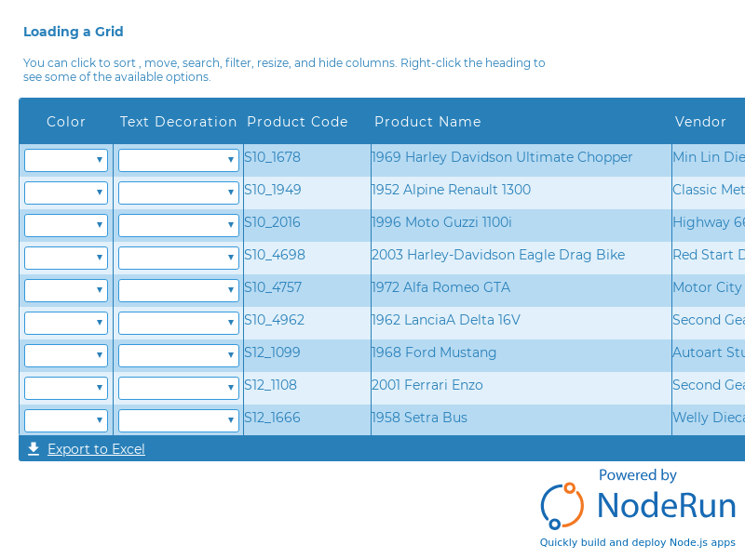Sort by the Text Decoration column header
The height and width of the screenshot is (558, 745).
[179, 122]
